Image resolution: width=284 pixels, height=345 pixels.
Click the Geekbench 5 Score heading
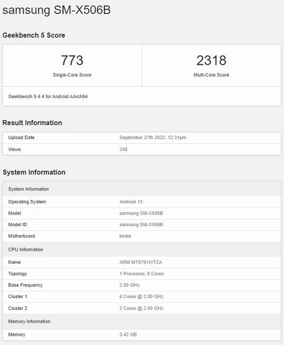(x=33, y=35)
